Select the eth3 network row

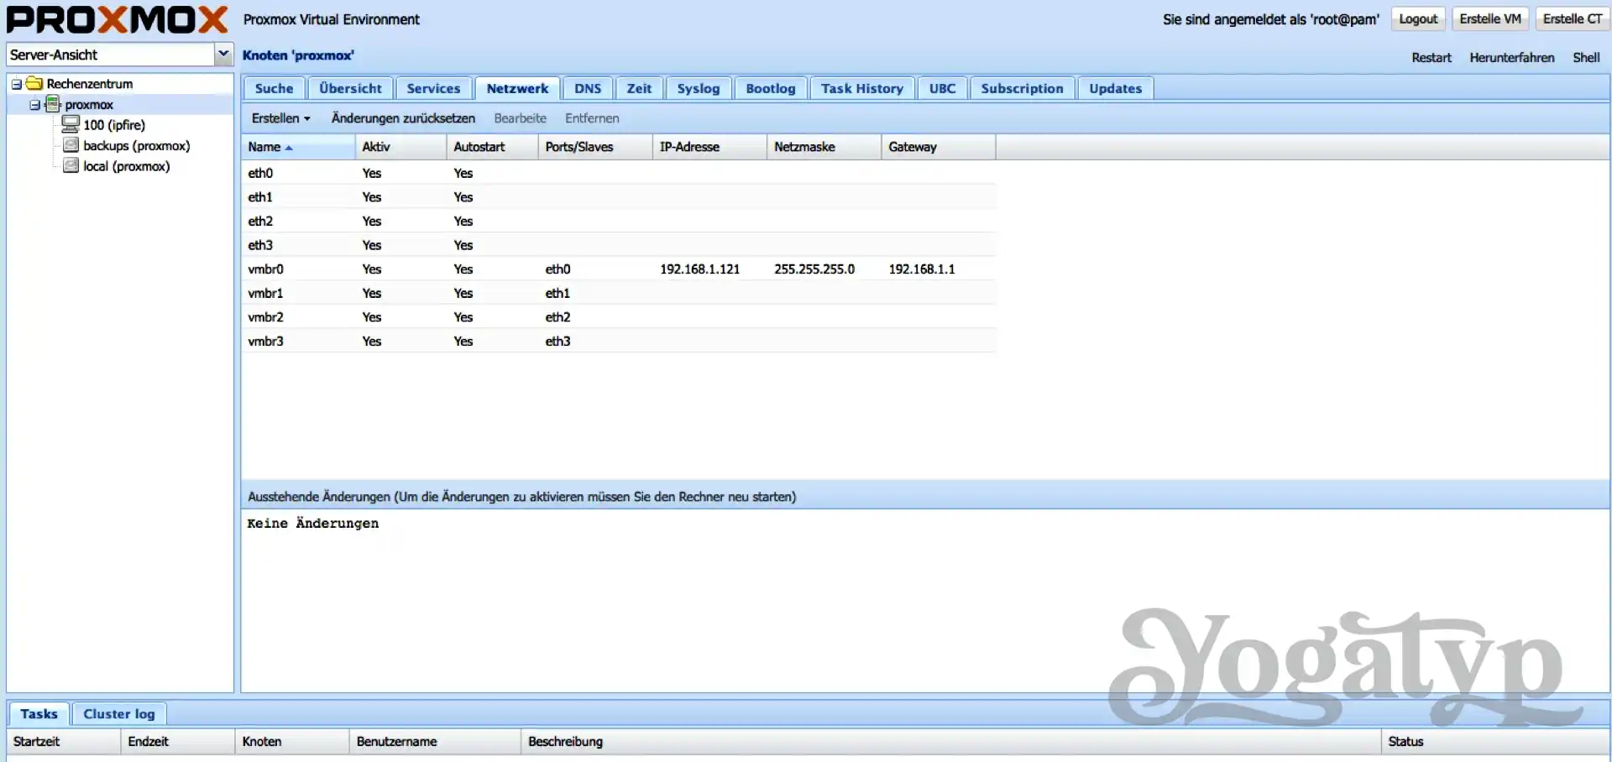pos(619,245)
